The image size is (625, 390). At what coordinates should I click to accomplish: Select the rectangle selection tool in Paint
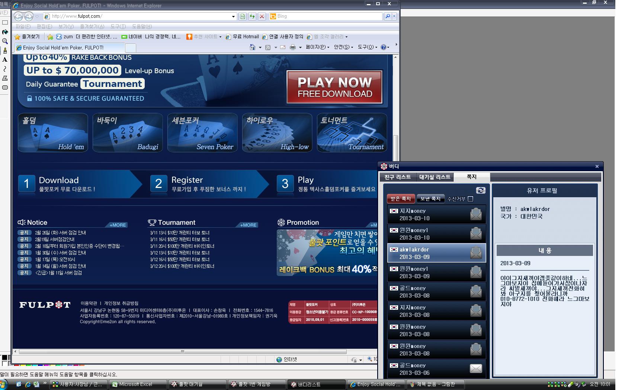click(x=5, y=23)
